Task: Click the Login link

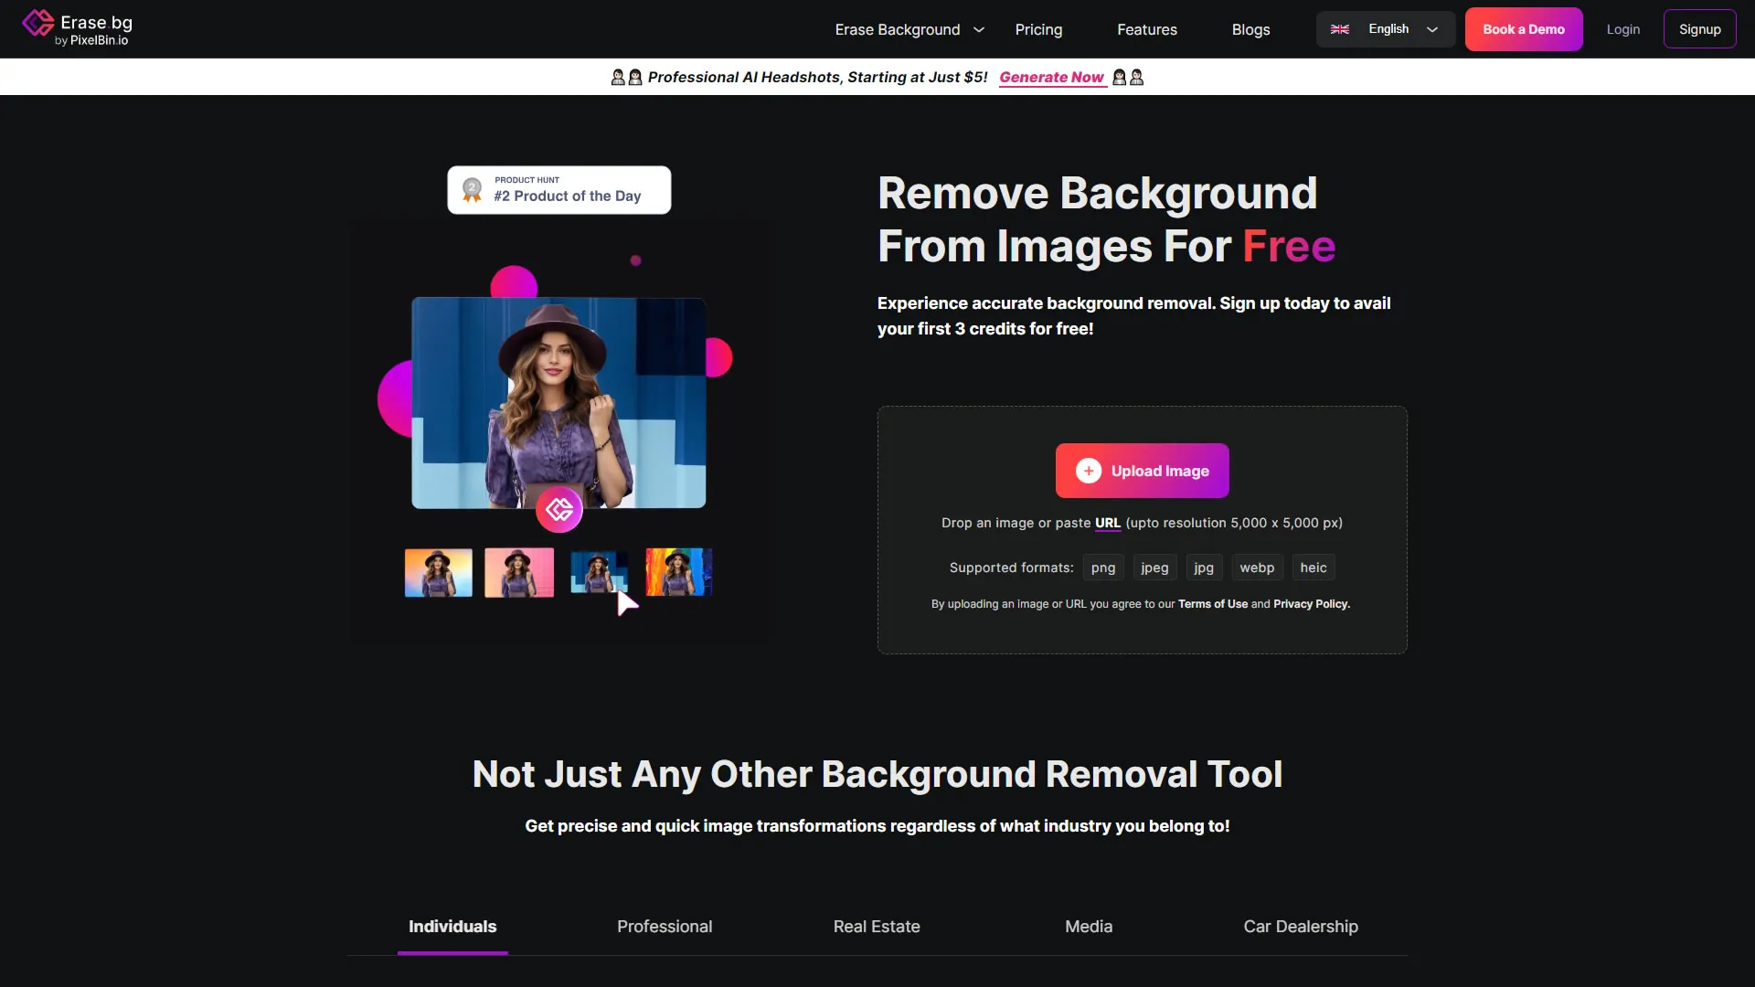Action: 1623,29
